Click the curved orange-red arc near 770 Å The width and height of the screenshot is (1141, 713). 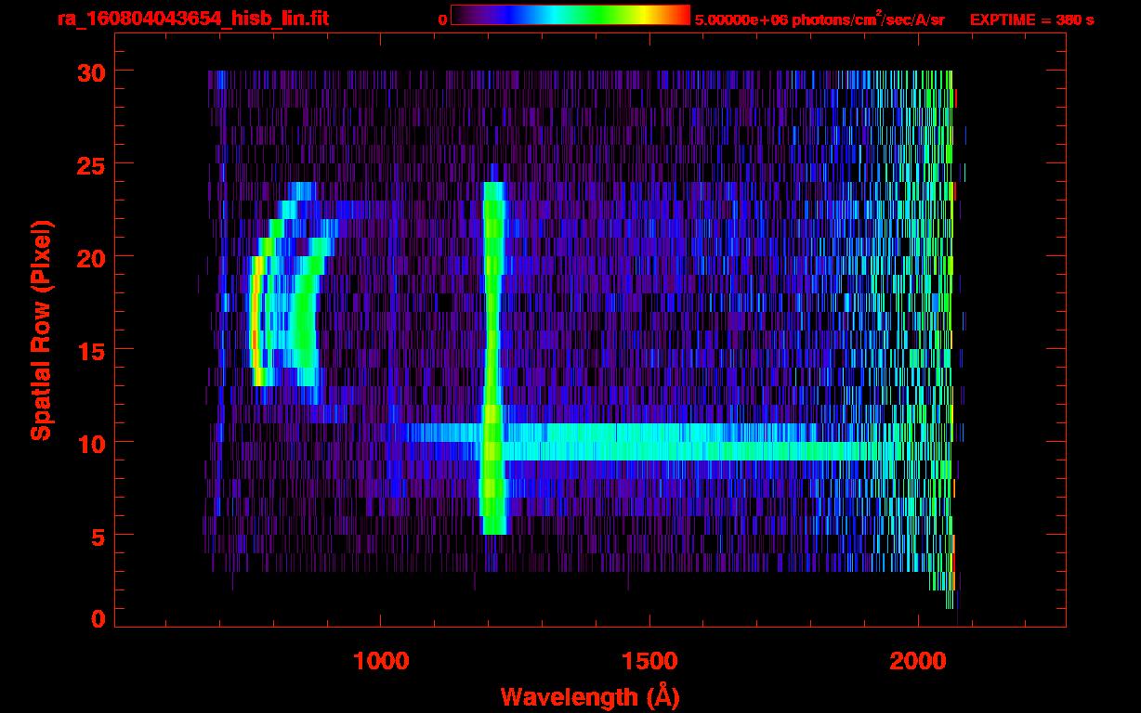[256, 320]
